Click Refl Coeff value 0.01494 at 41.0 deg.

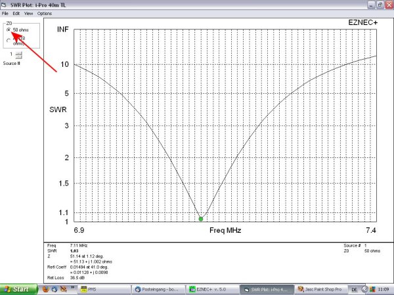[x=89, y=267]
